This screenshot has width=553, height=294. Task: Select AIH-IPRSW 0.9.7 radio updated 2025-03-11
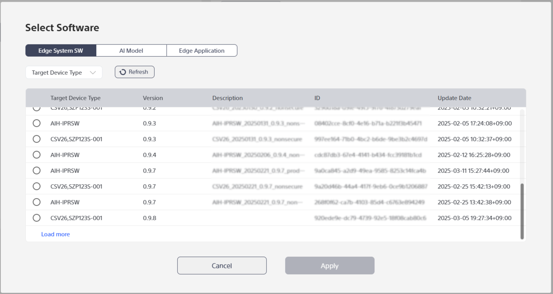[37, 171]
